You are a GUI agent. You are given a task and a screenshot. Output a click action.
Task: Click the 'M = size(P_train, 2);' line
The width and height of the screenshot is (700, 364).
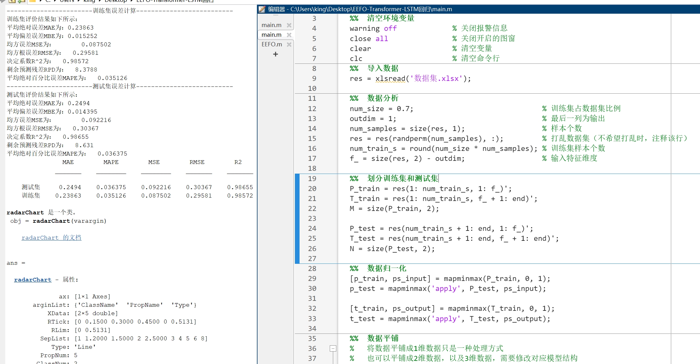394,208
